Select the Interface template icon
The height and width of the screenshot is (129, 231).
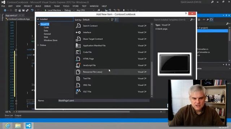coord(78,32)
